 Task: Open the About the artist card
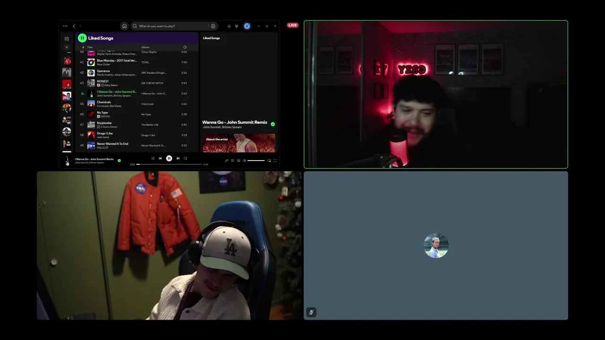click(239, 143)
